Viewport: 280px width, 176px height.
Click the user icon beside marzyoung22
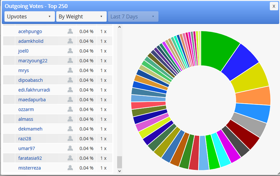pyautogui.click(x=70, y=60)
